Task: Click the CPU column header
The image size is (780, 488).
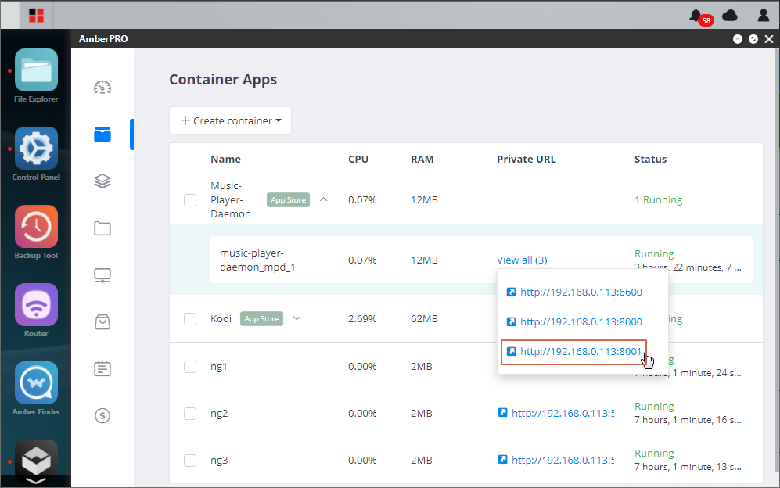Action: [x=358, y=160]
